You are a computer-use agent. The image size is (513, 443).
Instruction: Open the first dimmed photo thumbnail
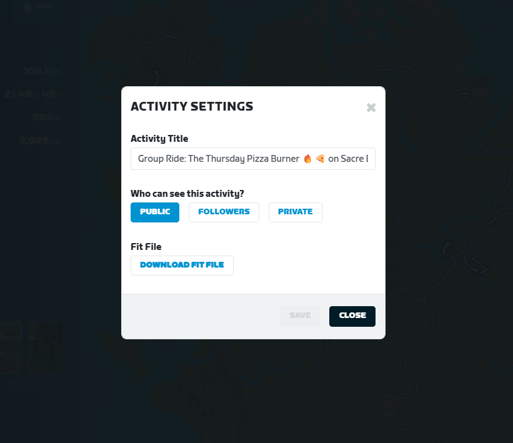[11, 347]
